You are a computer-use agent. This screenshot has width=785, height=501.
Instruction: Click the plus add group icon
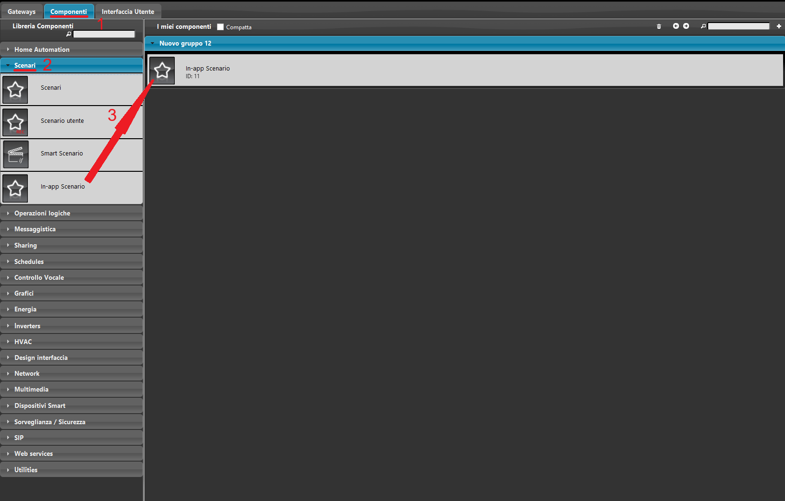click(779, 26)
